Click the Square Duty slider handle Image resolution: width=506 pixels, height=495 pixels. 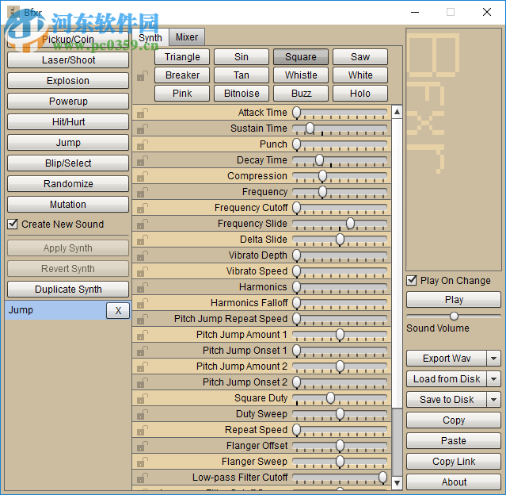click(x=330, y=398)
